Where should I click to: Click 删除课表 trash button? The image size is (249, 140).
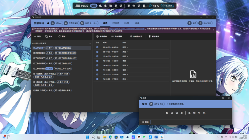(154, 37)
